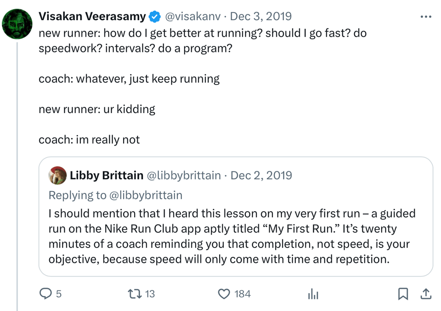This screenshot has width=441, height=311.
Task: Click the blue verified badge
Action: pos(155,17)
